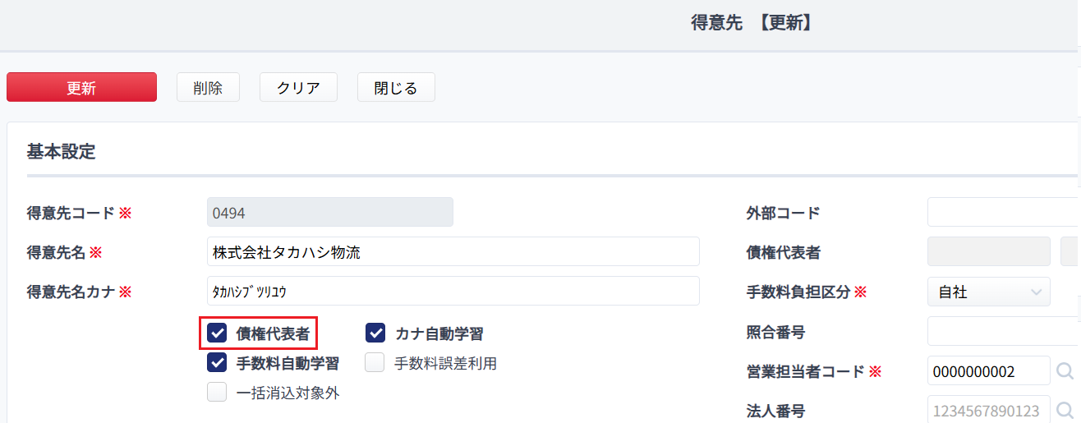Click the greyed 得意先コード field 0494

[x=330, y=213]
